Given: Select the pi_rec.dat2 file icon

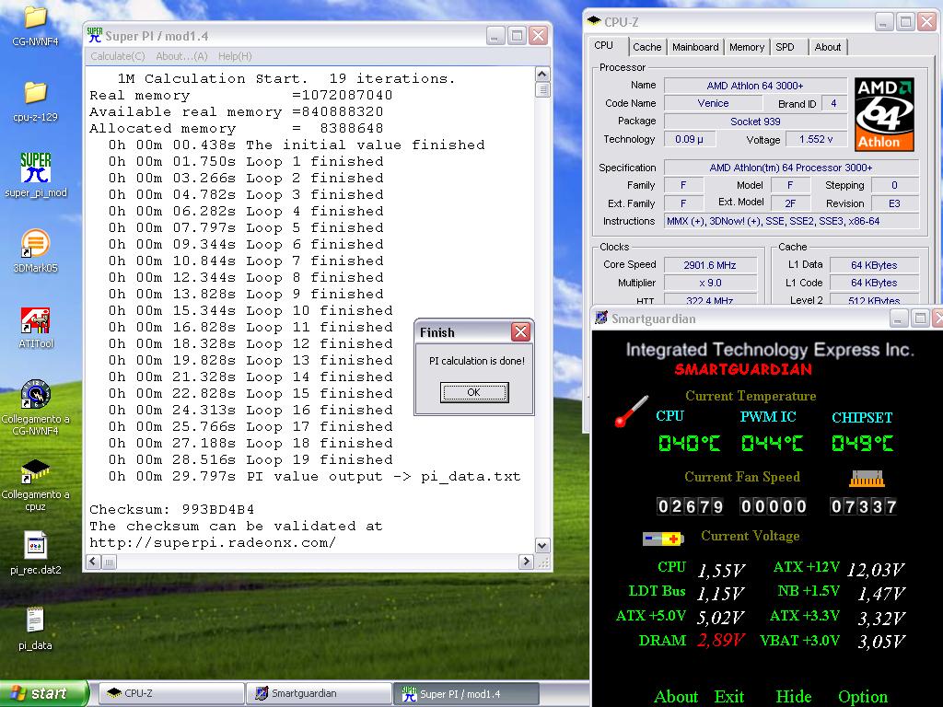Looking at the screenshot, I should point(36,545).
